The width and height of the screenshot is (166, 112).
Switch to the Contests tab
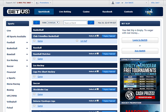[128, 11]
